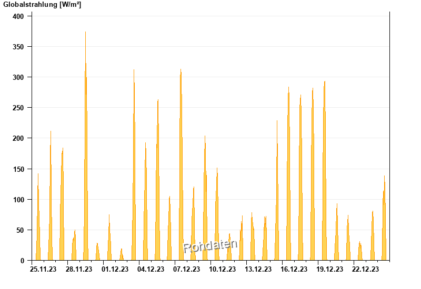Click the 04.12.23 x-axis label

point(151,270)
